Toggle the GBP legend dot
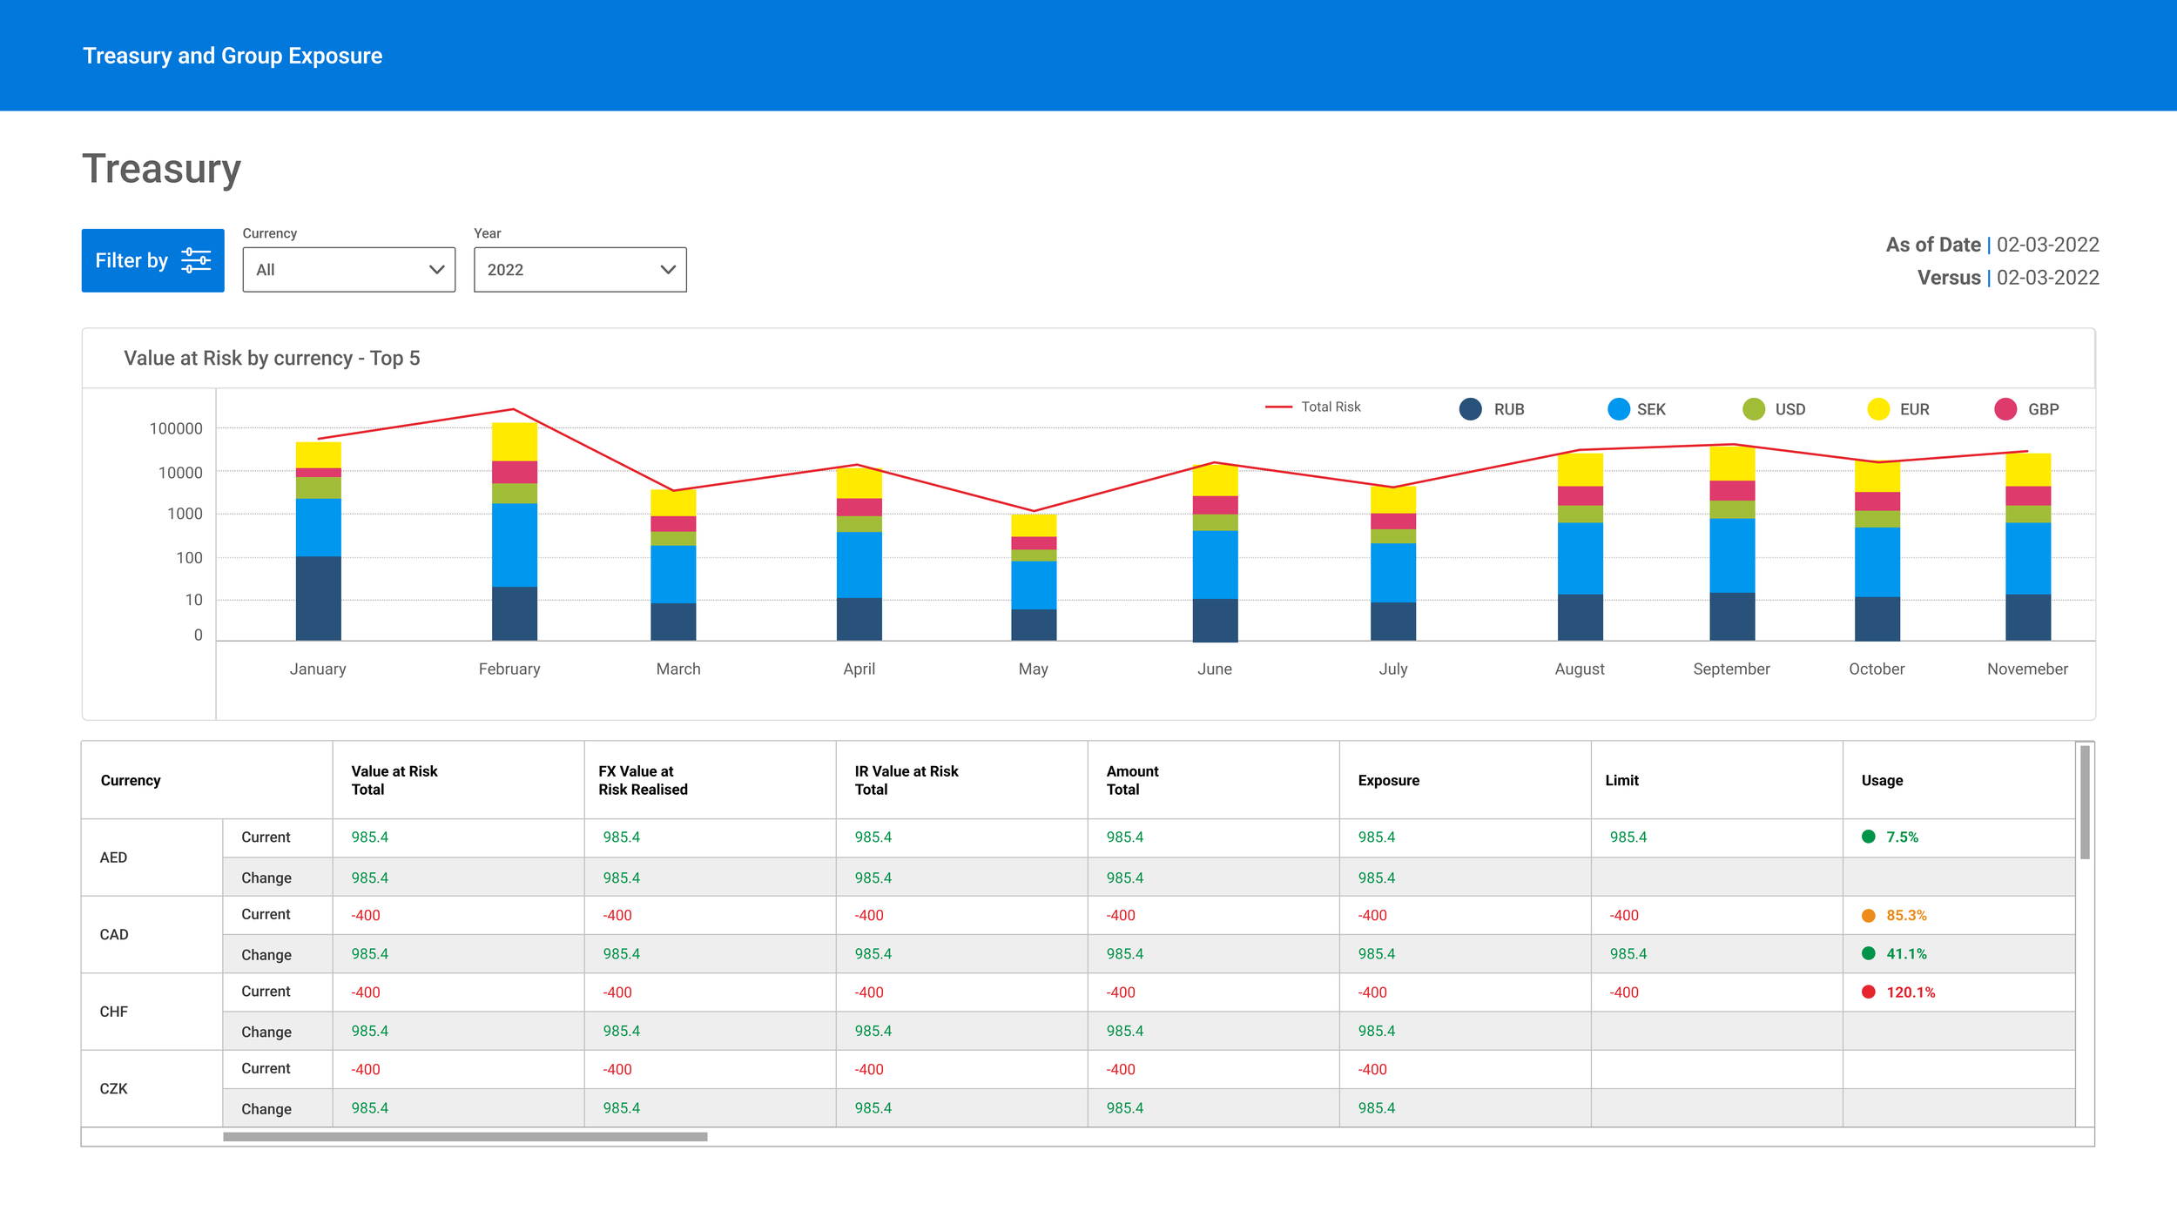Viewport: 2177px width, 1224px height. point(2005,409)
